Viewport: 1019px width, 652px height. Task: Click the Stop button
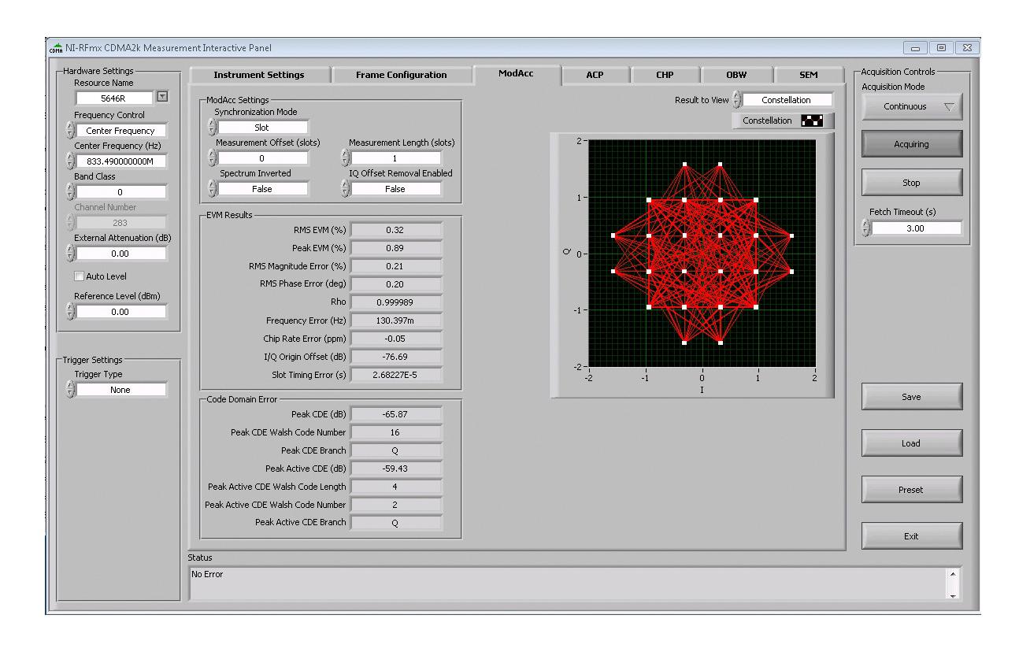[x=912, y=183]
